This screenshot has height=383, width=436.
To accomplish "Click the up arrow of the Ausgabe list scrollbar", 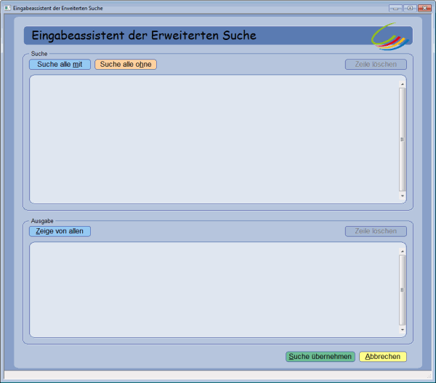I will 403,251.
